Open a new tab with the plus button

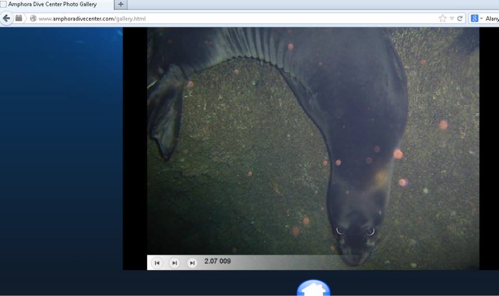point(121,5)
